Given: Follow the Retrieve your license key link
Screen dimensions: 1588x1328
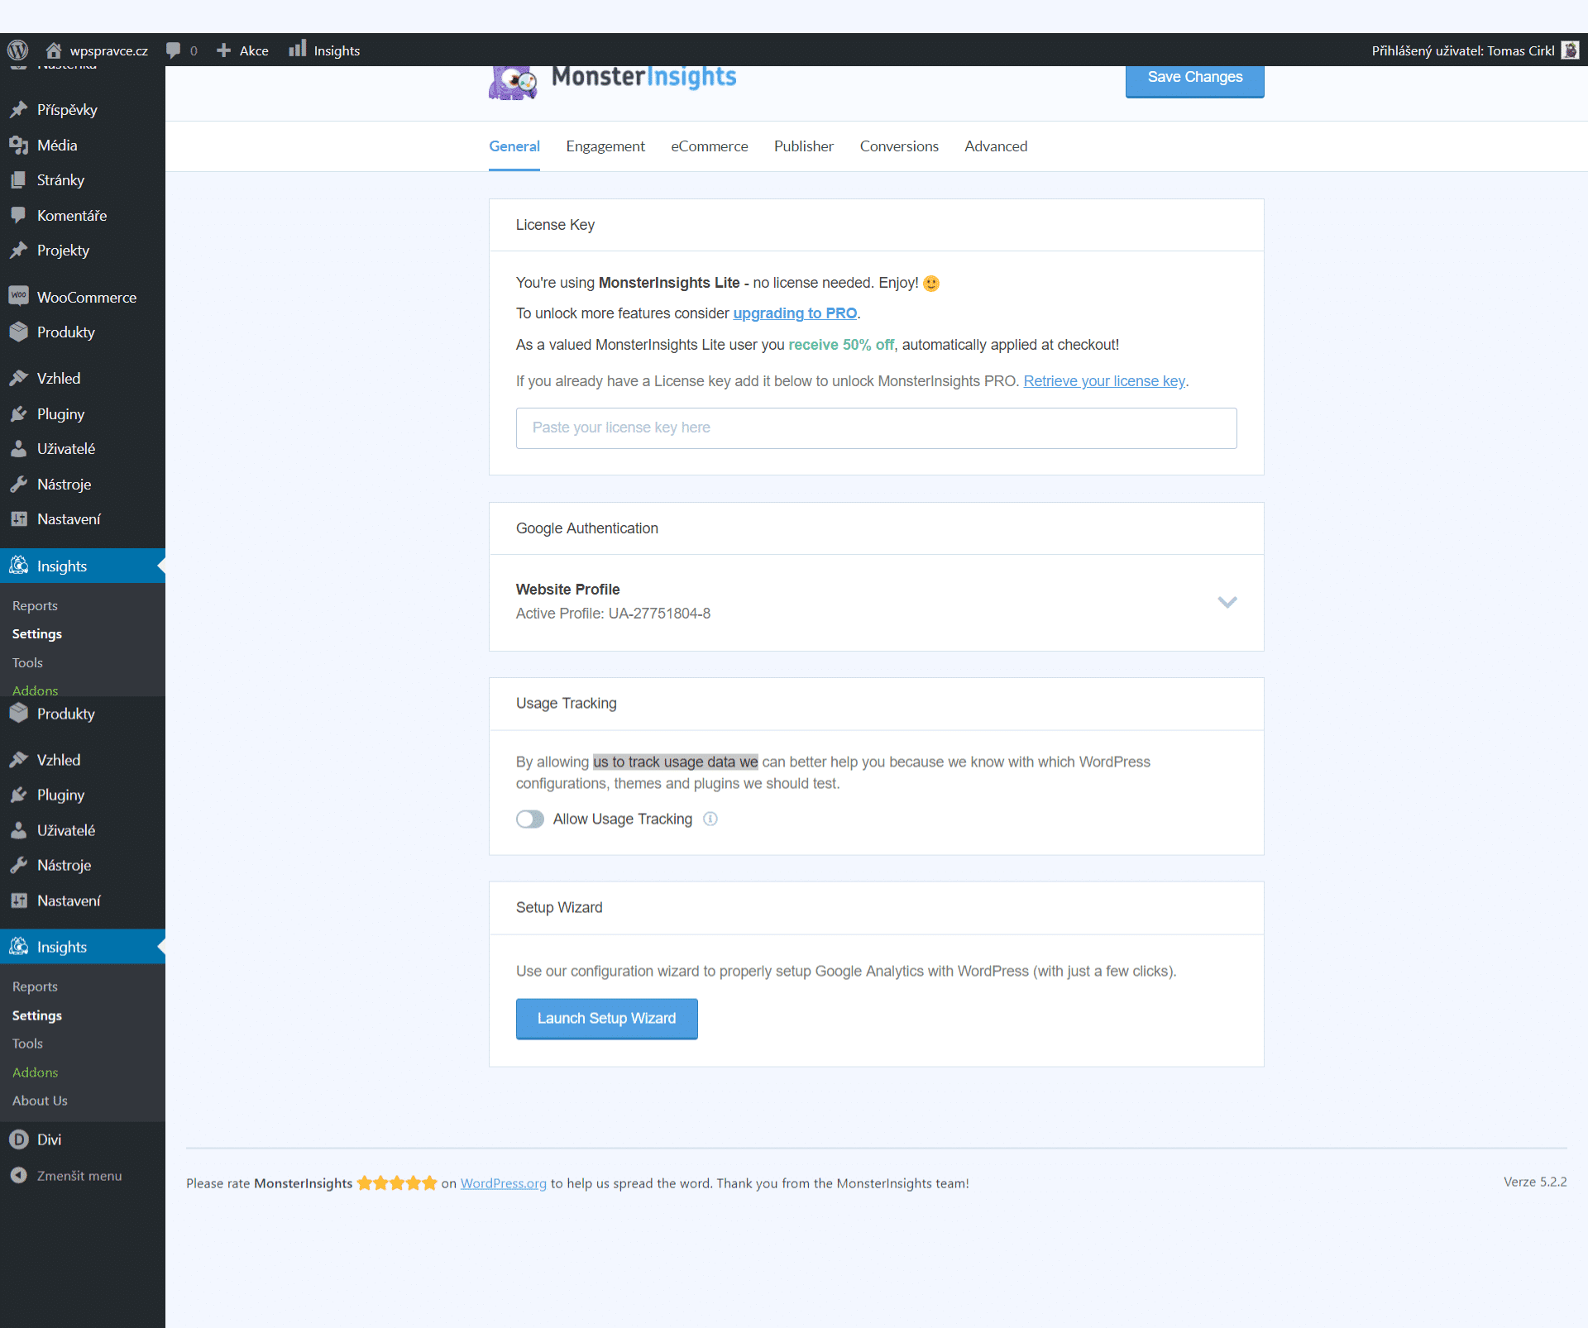Looking at the screenshot, I should pos(1104,381).
